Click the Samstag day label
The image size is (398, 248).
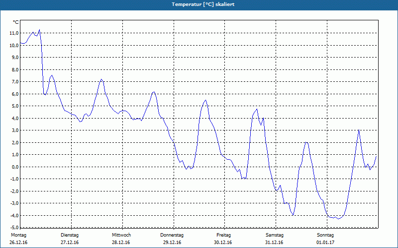pos(275,235)
